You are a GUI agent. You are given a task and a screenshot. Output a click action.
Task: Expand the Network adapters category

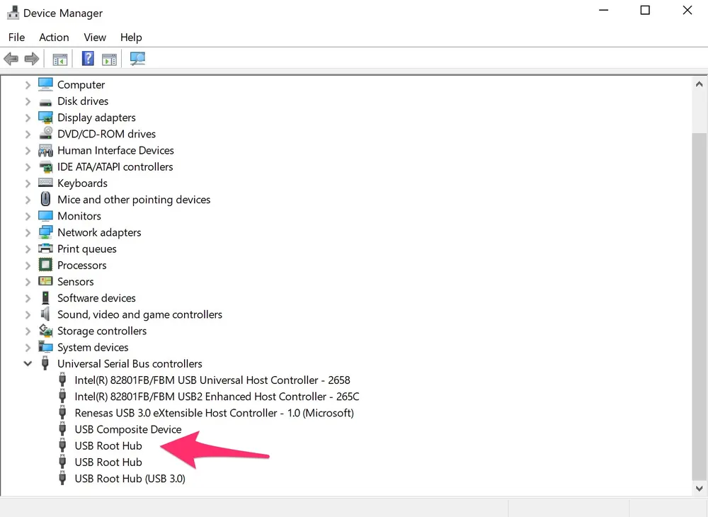pyautogui.click(x=28, y=232)
